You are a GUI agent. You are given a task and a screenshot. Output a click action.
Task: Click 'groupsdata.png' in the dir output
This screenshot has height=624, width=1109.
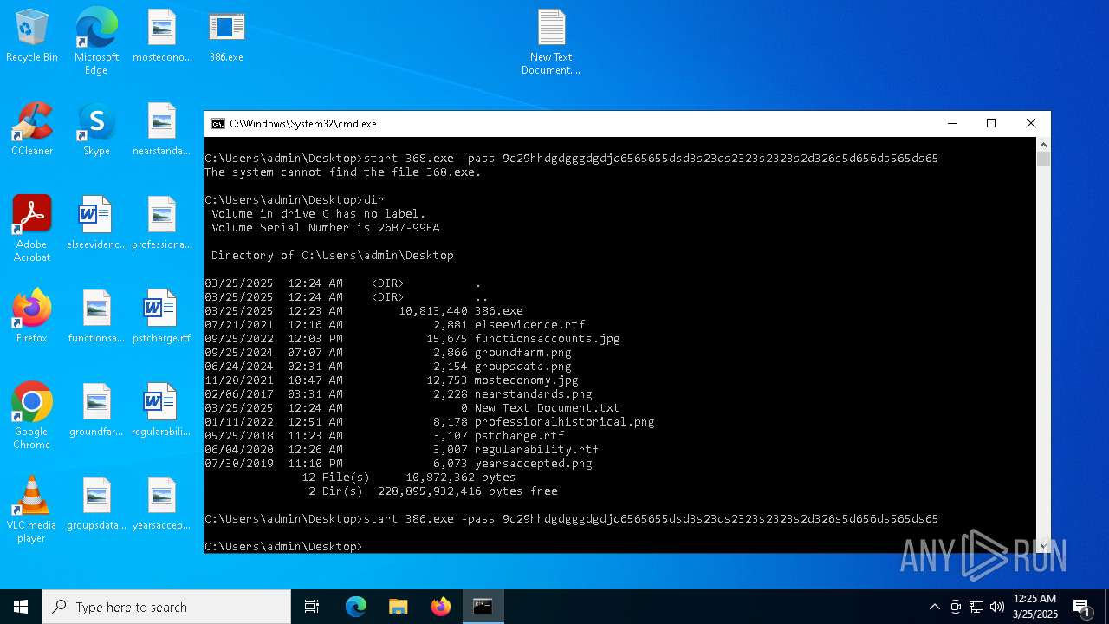(523, 367)
